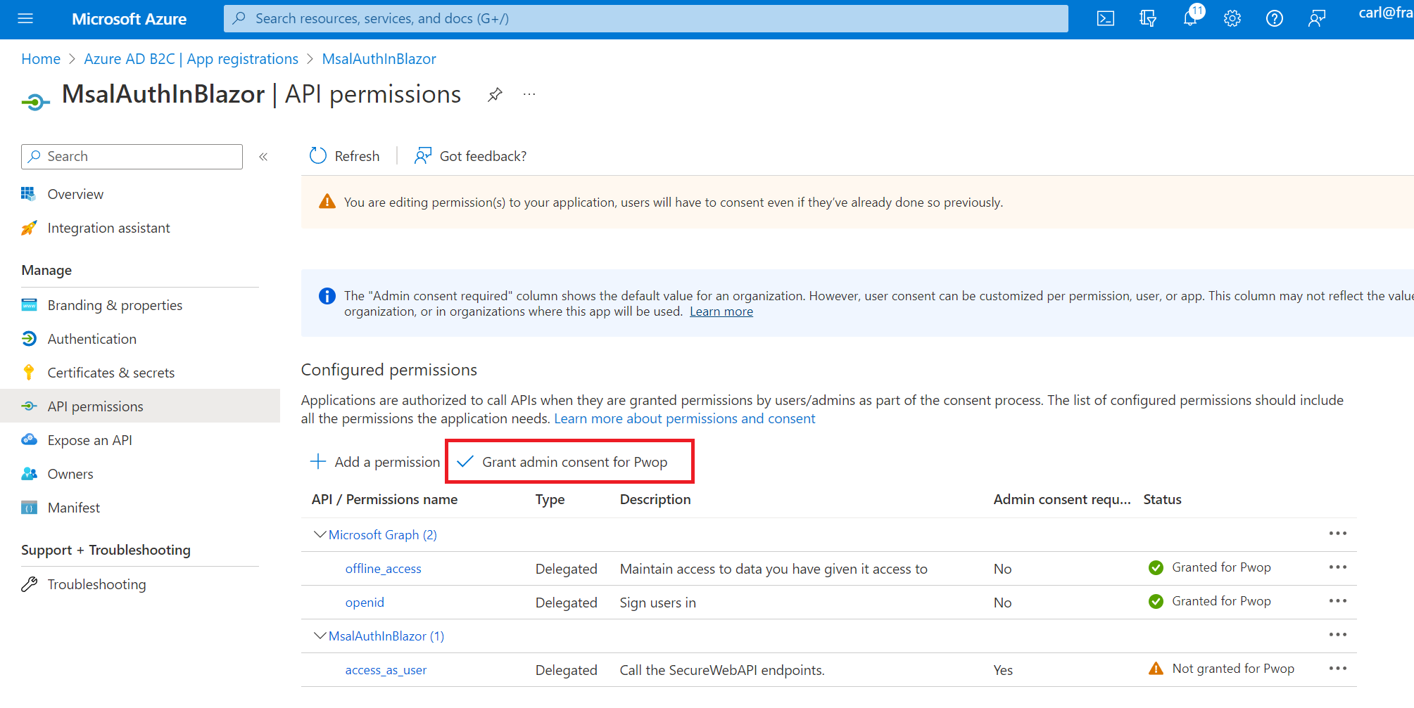The image size is (1414, 708).
Task: Focus the top search resources box
Action: click(x=645, y=18)
